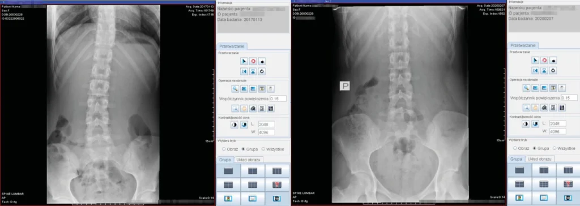The height and width of the screenshot is (206, 580).
Task: Click the 'P' side marker on 2020 X-ray
Action: [345, 86]
